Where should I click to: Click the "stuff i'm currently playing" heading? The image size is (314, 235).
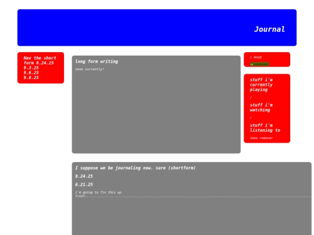point(261,85)
